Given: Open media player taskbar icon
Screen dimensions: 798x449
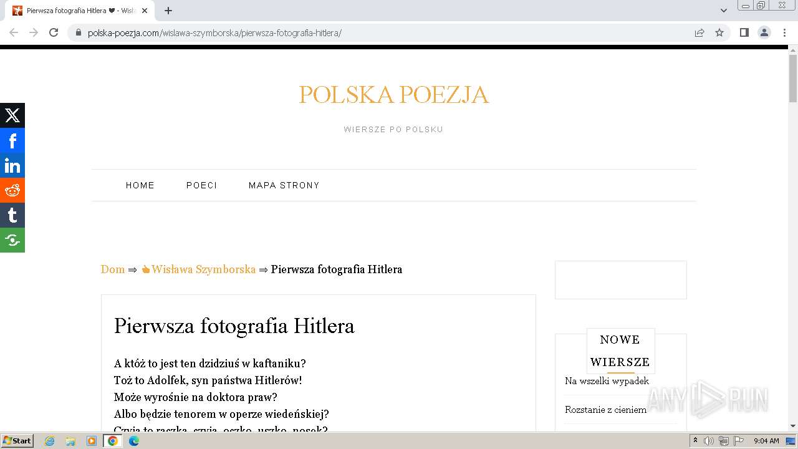Looking at the screenshot, I should (92, 441).
